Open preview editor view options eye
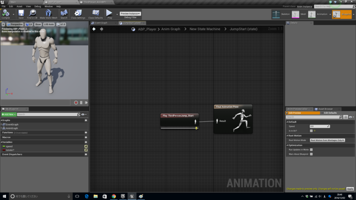The width and height of the screenshot is (356, 200). 351,117
